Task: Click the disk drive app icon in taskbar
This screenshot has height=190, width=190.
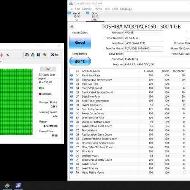Action: point(18,185)
